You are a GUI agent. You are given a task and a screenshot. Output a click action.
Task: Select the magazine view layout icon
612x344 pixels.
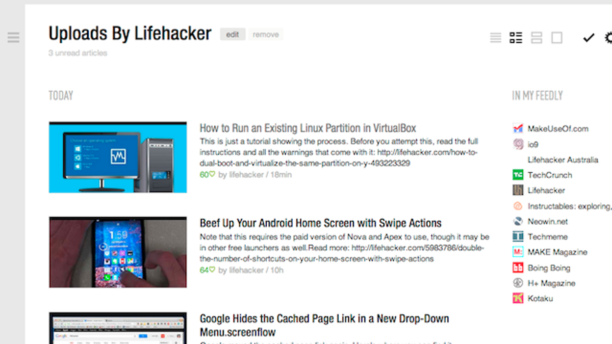516,38
